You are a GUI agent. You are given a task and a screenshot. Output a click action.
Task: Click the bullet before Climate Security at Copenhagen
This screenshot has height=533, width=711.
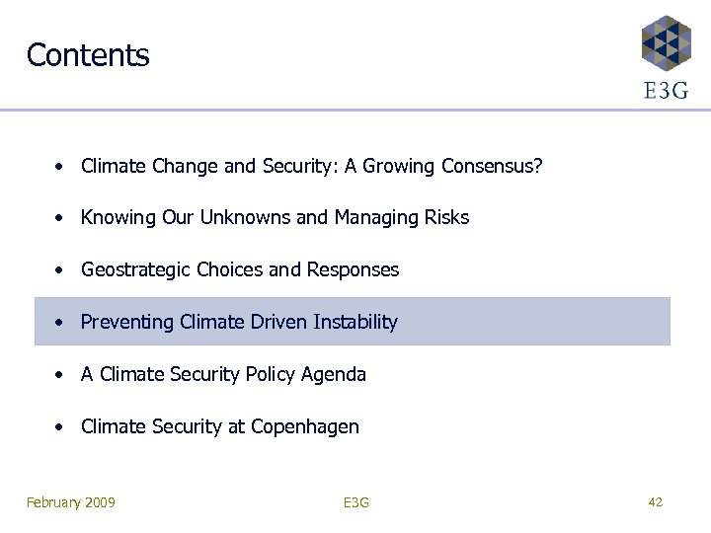pos(61,426)
